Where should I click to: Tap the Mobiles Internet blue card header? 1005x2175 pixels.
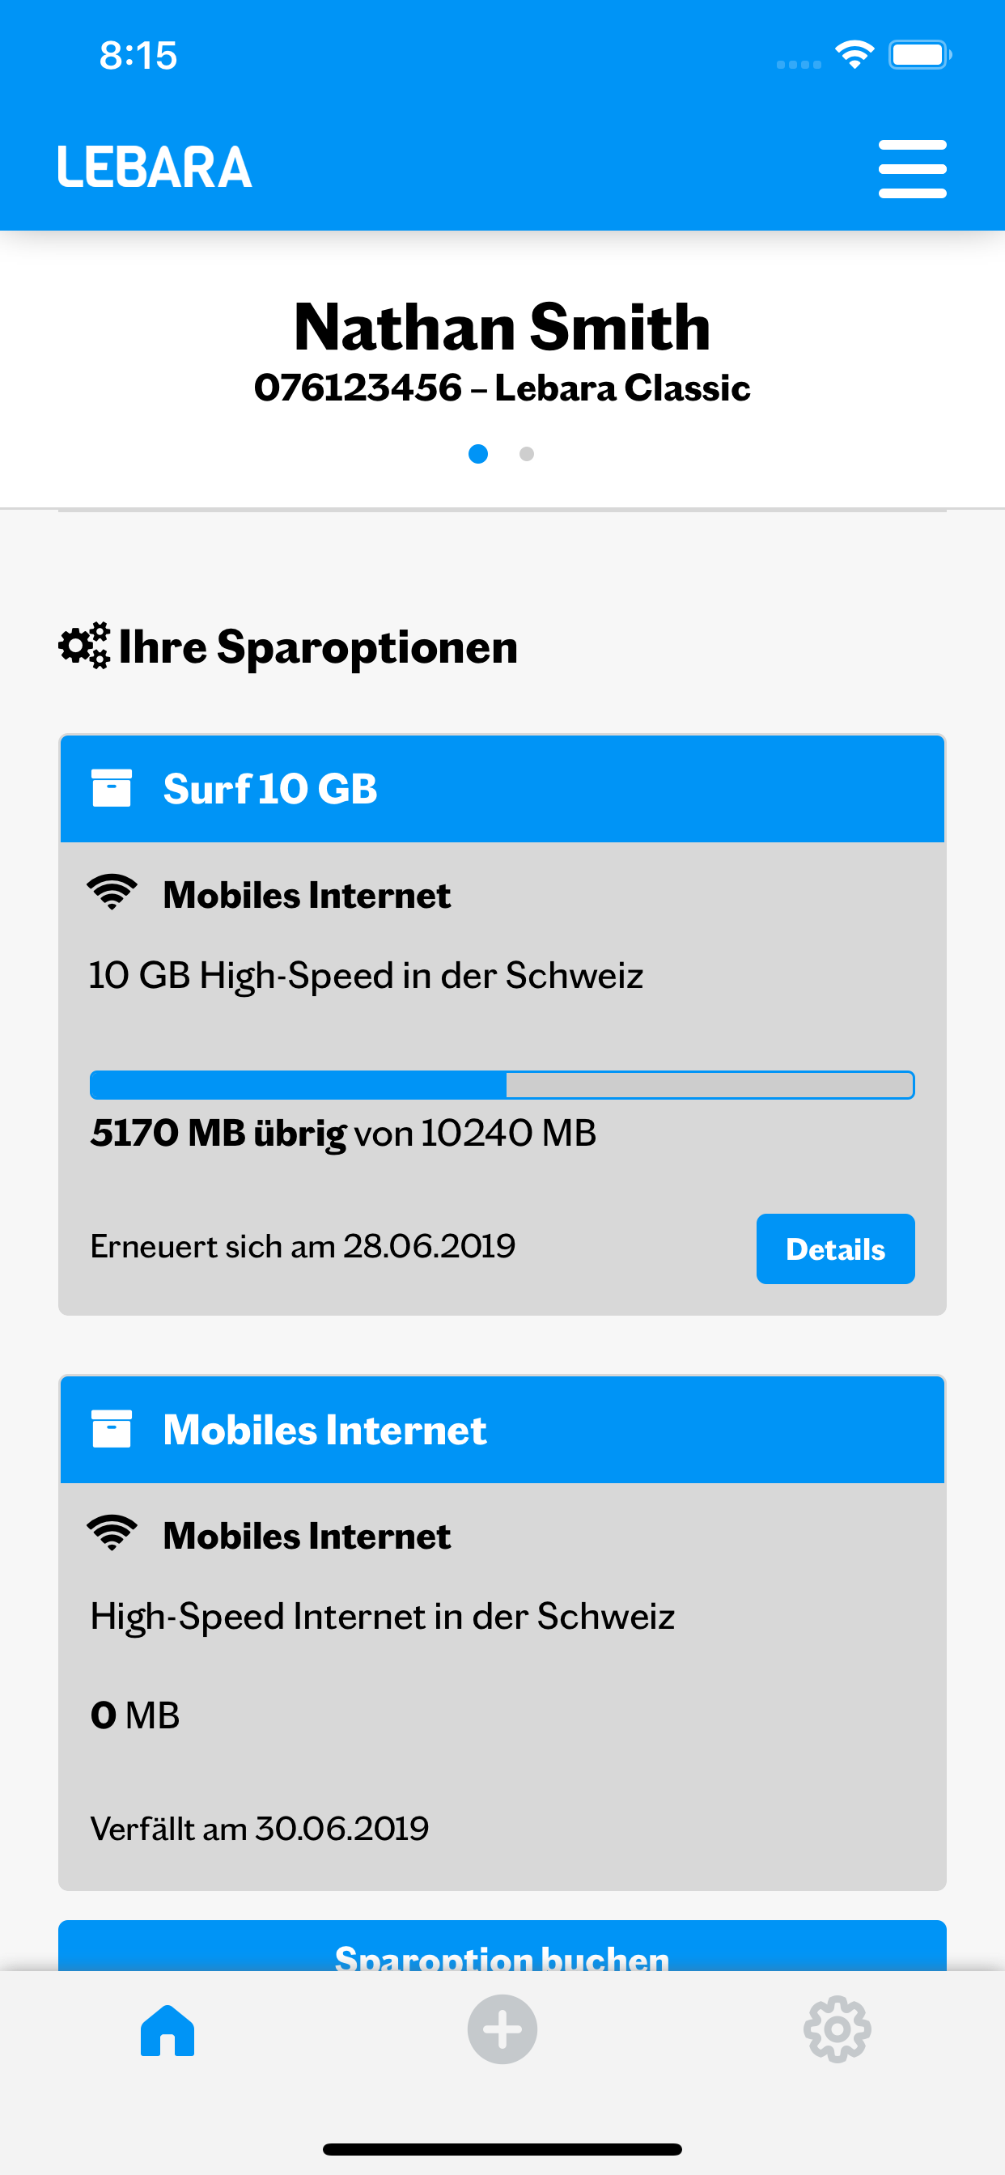(x=502, y=1430)
